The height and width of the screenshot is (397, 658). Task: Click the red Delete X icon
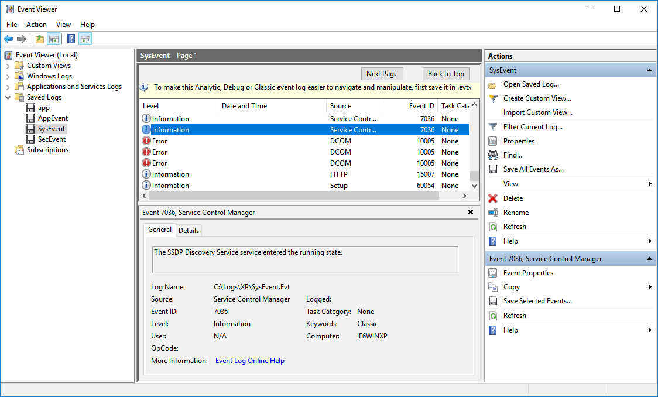pos(493,198)
